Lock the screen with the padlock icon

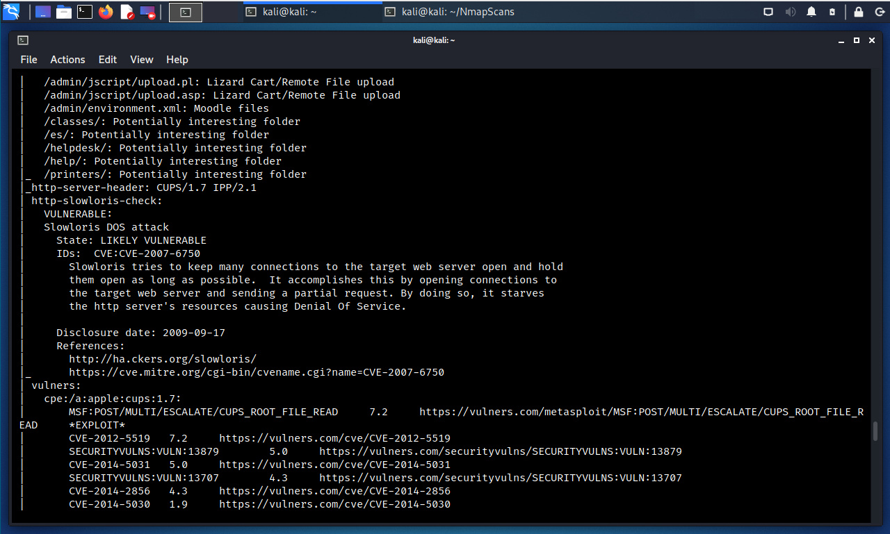coord(859,12)
